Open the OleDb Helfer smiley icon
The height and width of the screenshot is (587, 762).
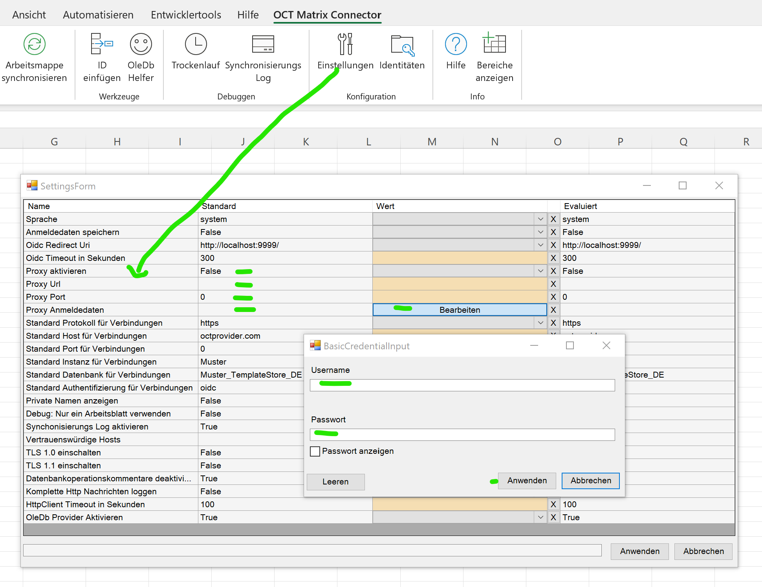[141, 44]
